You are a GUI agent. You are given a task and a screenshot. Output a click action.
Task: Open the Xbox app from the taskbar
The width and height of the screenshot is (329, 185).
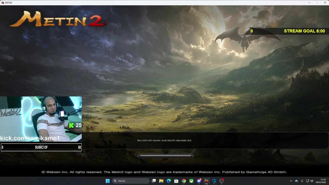(191, 181)
